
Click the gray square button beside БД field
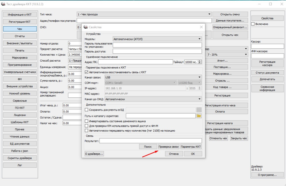tap(199, 110)
